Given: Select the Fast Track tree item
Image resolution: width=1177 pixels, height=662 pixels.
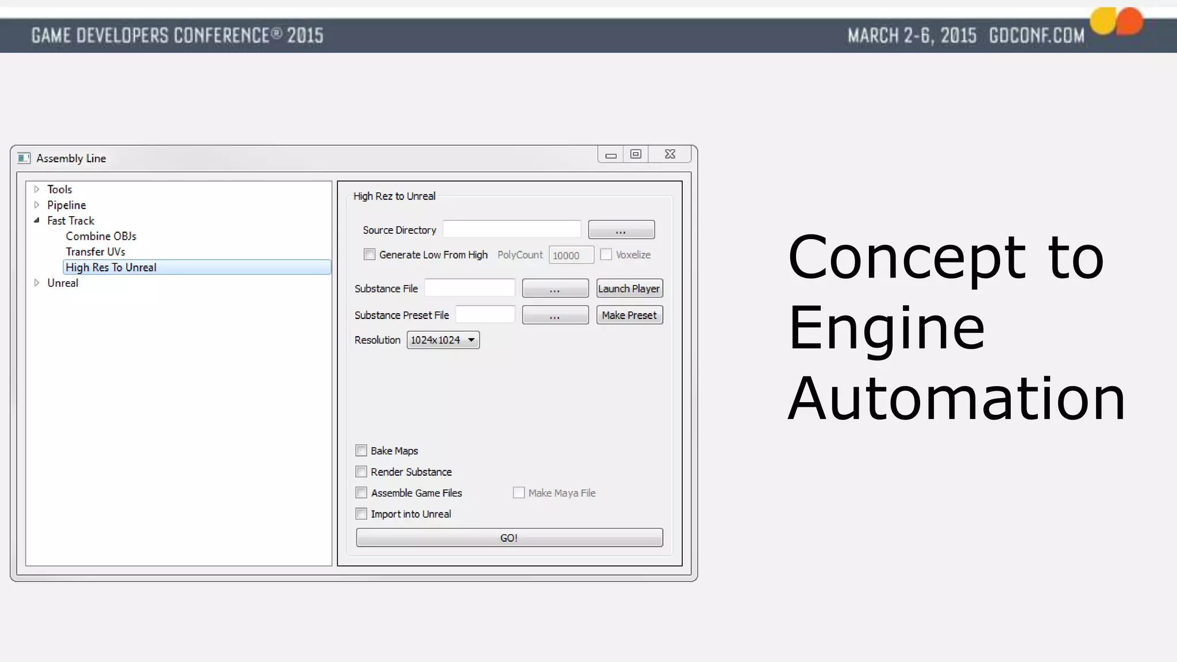Looking at the screenshot, I should click(71, 221).
